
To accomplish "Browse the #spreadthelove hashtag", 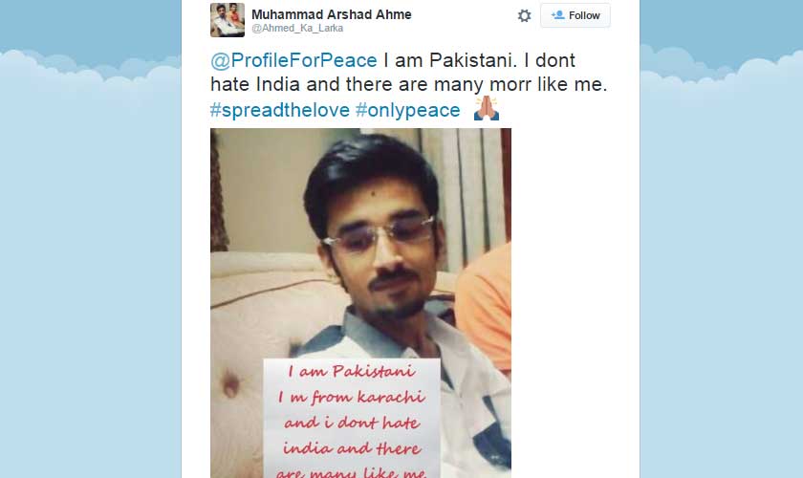I will coord(279,110).
